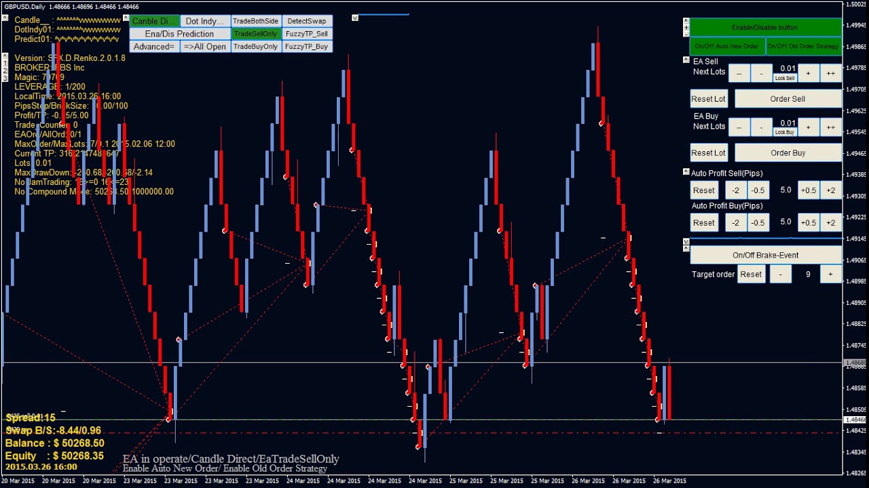Click +0.5 for Auto Profit Buy
The width and height of the screenshot is (869, 488).
pyautogui.click(x=808, y=223)
